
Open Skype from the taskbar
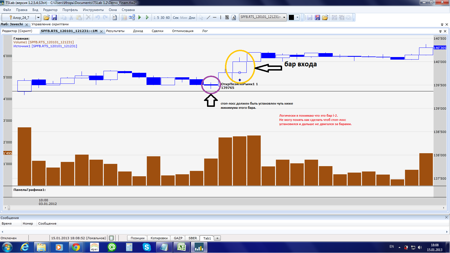(147, 247)
